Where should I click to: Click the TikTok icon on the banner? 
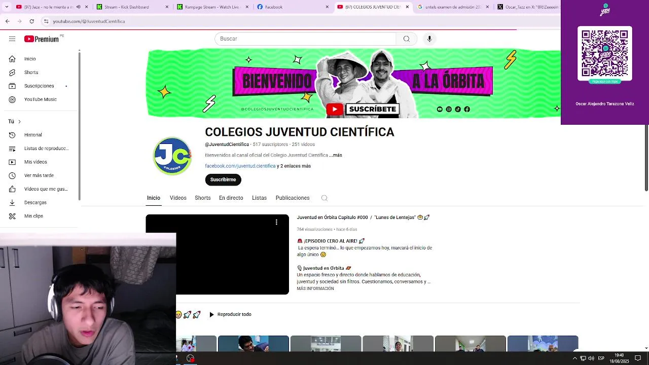(458, 109)
